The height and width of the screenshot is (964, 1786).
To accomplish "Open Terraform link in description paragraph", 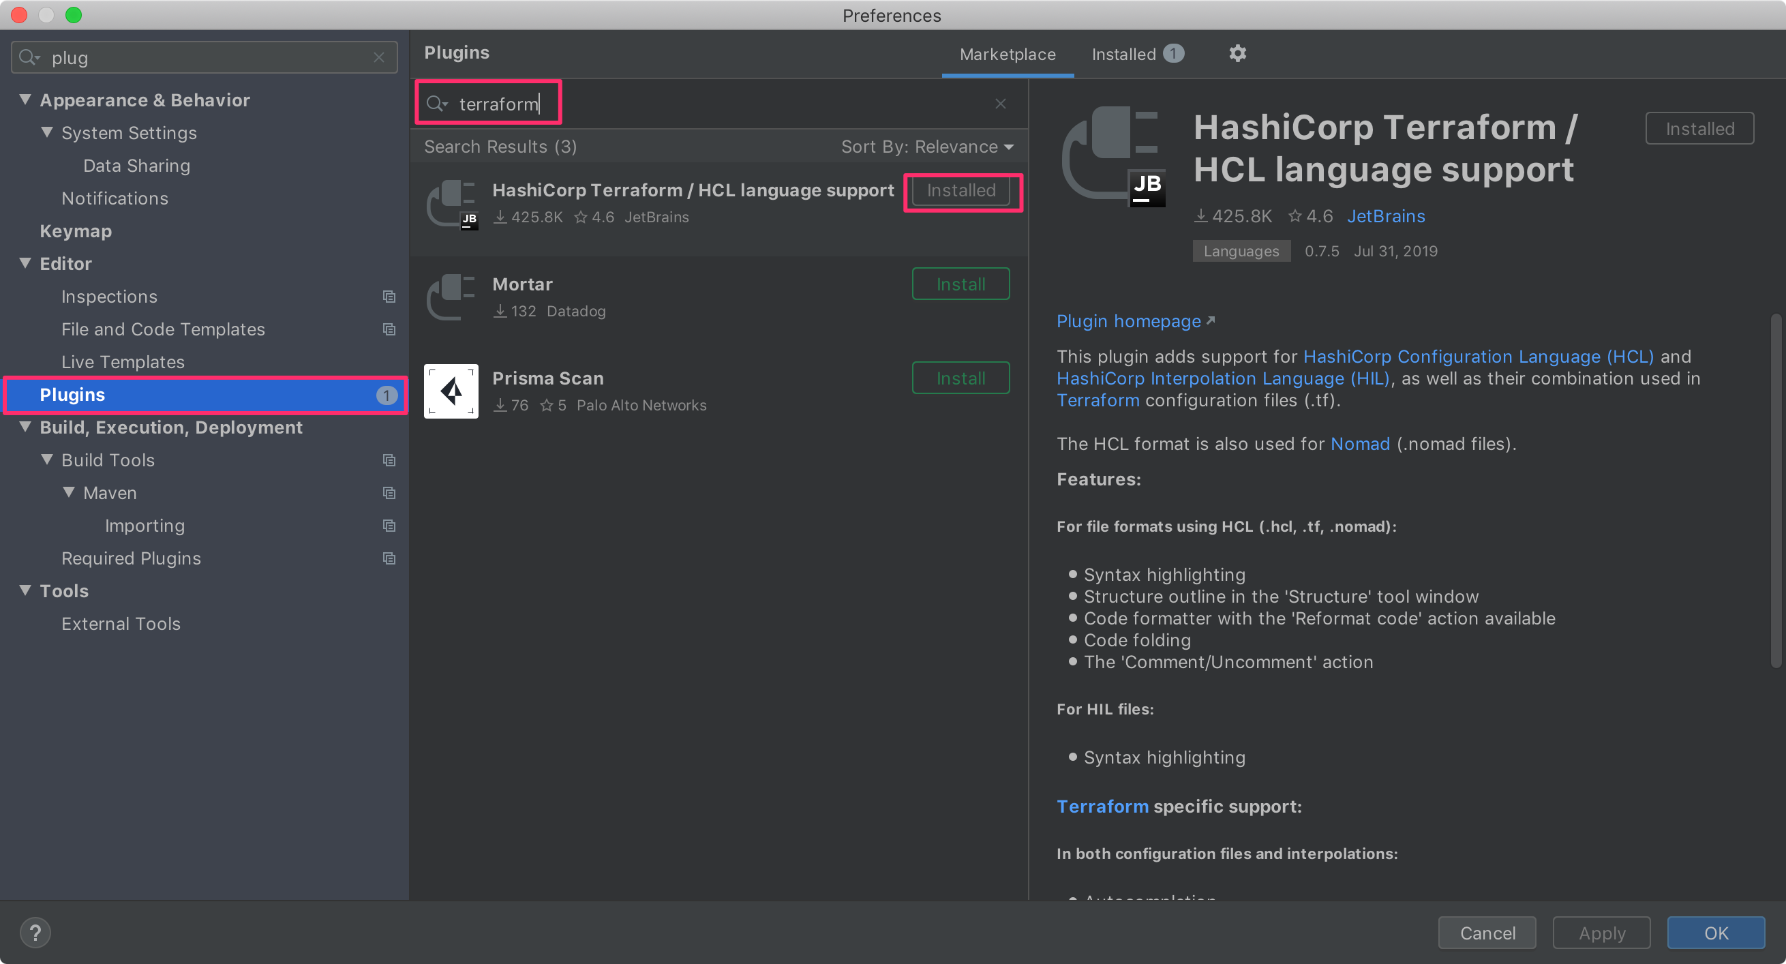I will point(1098,400).
